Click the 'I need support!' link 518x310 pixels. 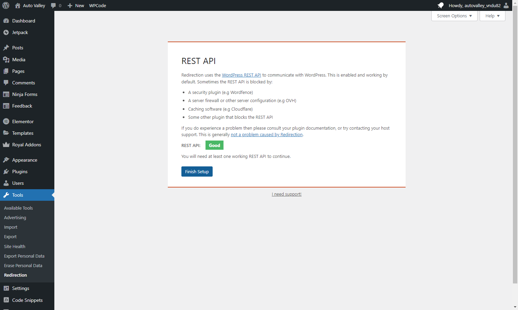(287, 194)
